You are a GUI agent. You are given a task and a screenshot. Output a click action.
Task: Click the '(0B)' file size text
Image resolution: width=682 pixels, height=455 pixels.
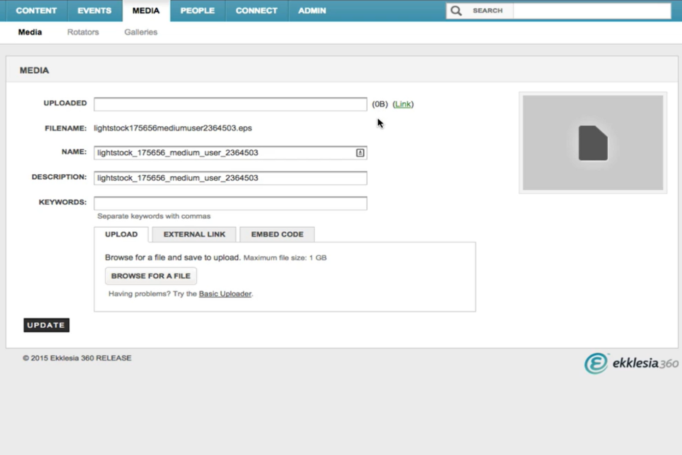[380, 104]
